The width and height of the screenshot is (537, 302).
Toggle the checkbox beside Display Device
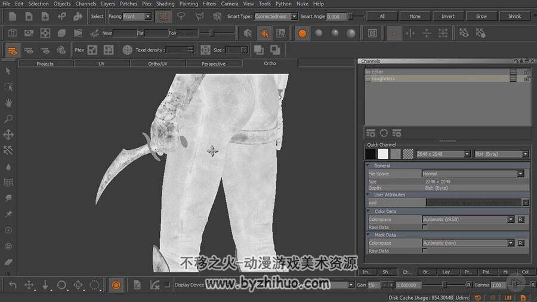167,285
